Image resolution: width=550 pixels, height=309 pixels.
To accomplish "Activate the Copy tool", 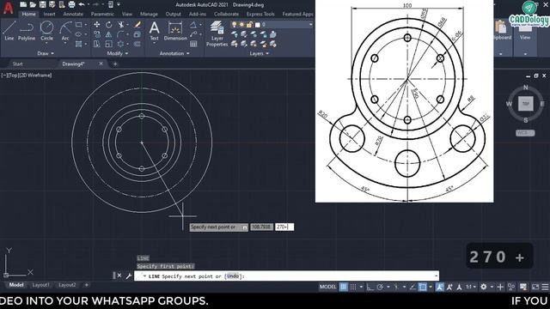I will pyautogui.click(x=97, y=34).
